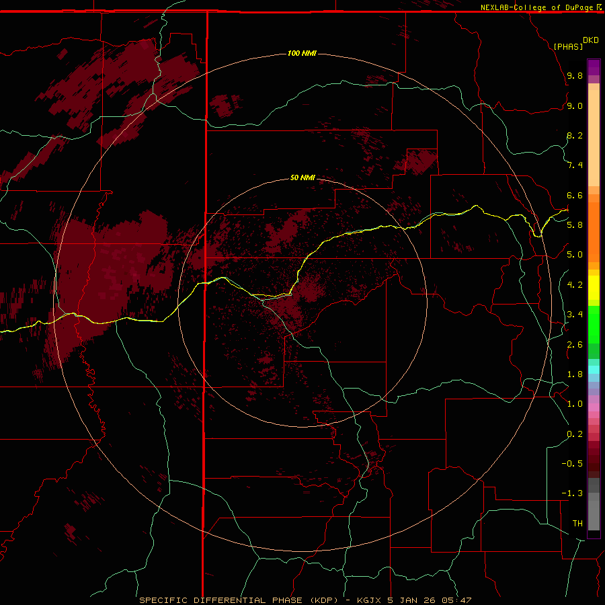Screen dimensions: 605x605
Task: Click the 7.4 value on the color scale
Action: pos(575,165)
